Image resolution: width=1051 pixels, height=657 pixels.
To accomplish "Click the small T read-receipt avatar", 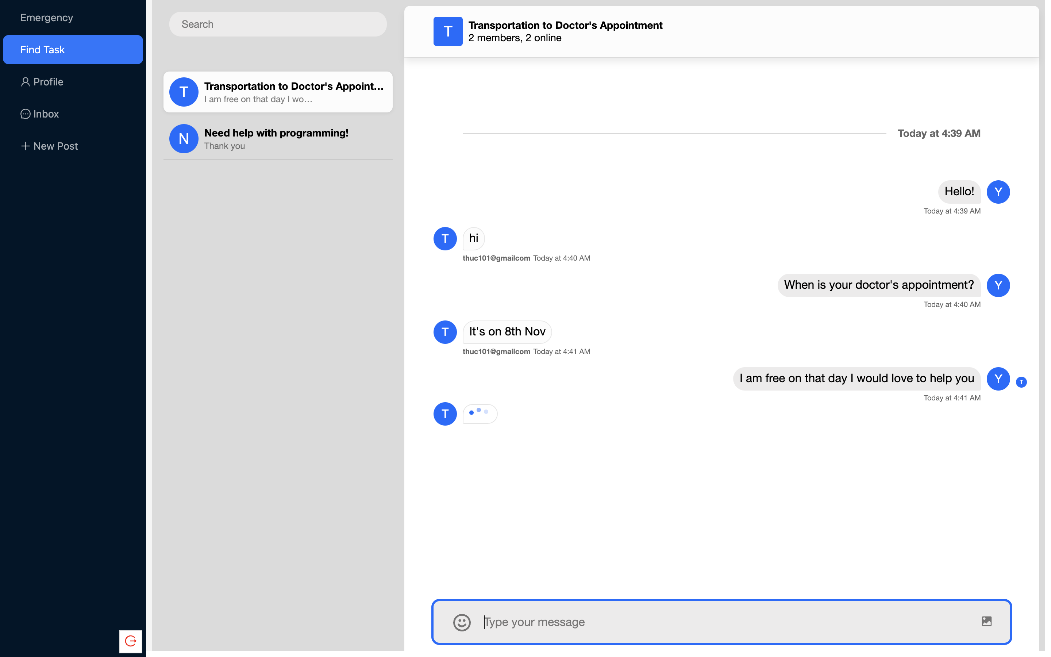I will click(1021, 382).
